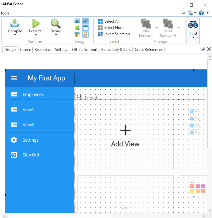Click the locked window with pencil icon

coord(77,35)
